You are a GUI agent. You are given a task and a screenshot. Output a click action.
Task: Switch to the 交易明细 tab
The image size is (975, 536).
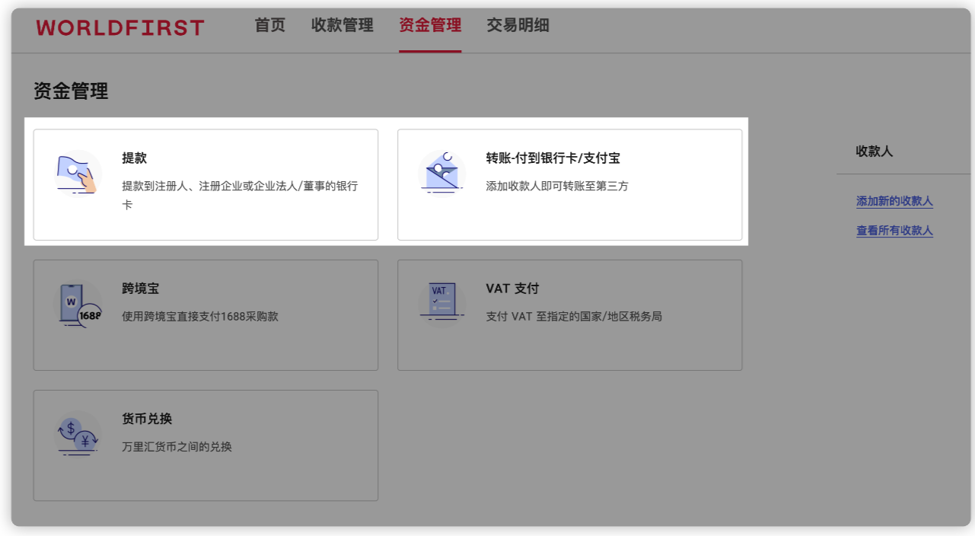click(518, 26)
